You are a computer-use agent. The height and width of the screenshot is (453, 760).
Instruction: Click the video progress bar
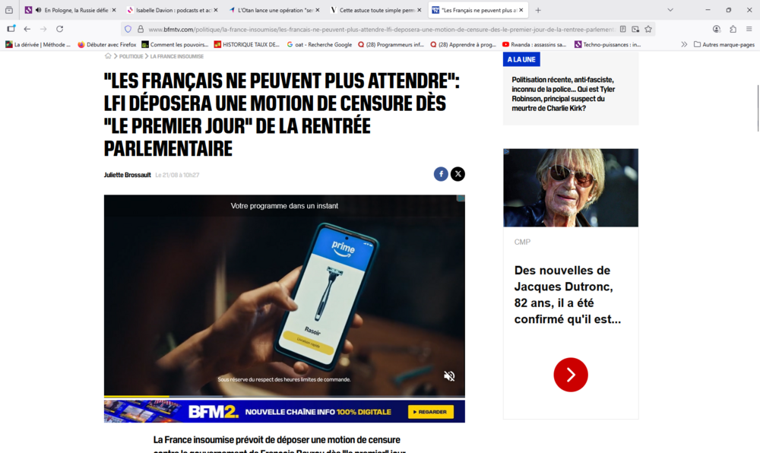[284, 396]
